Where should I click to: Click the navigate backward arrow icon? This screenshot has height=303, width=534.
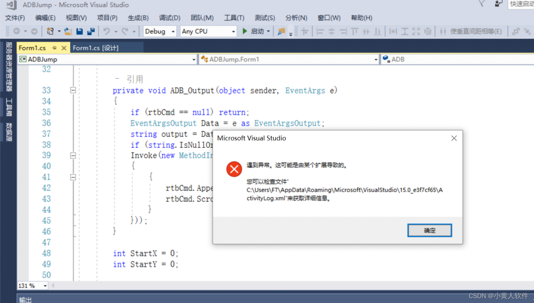[x=17, y=31]
